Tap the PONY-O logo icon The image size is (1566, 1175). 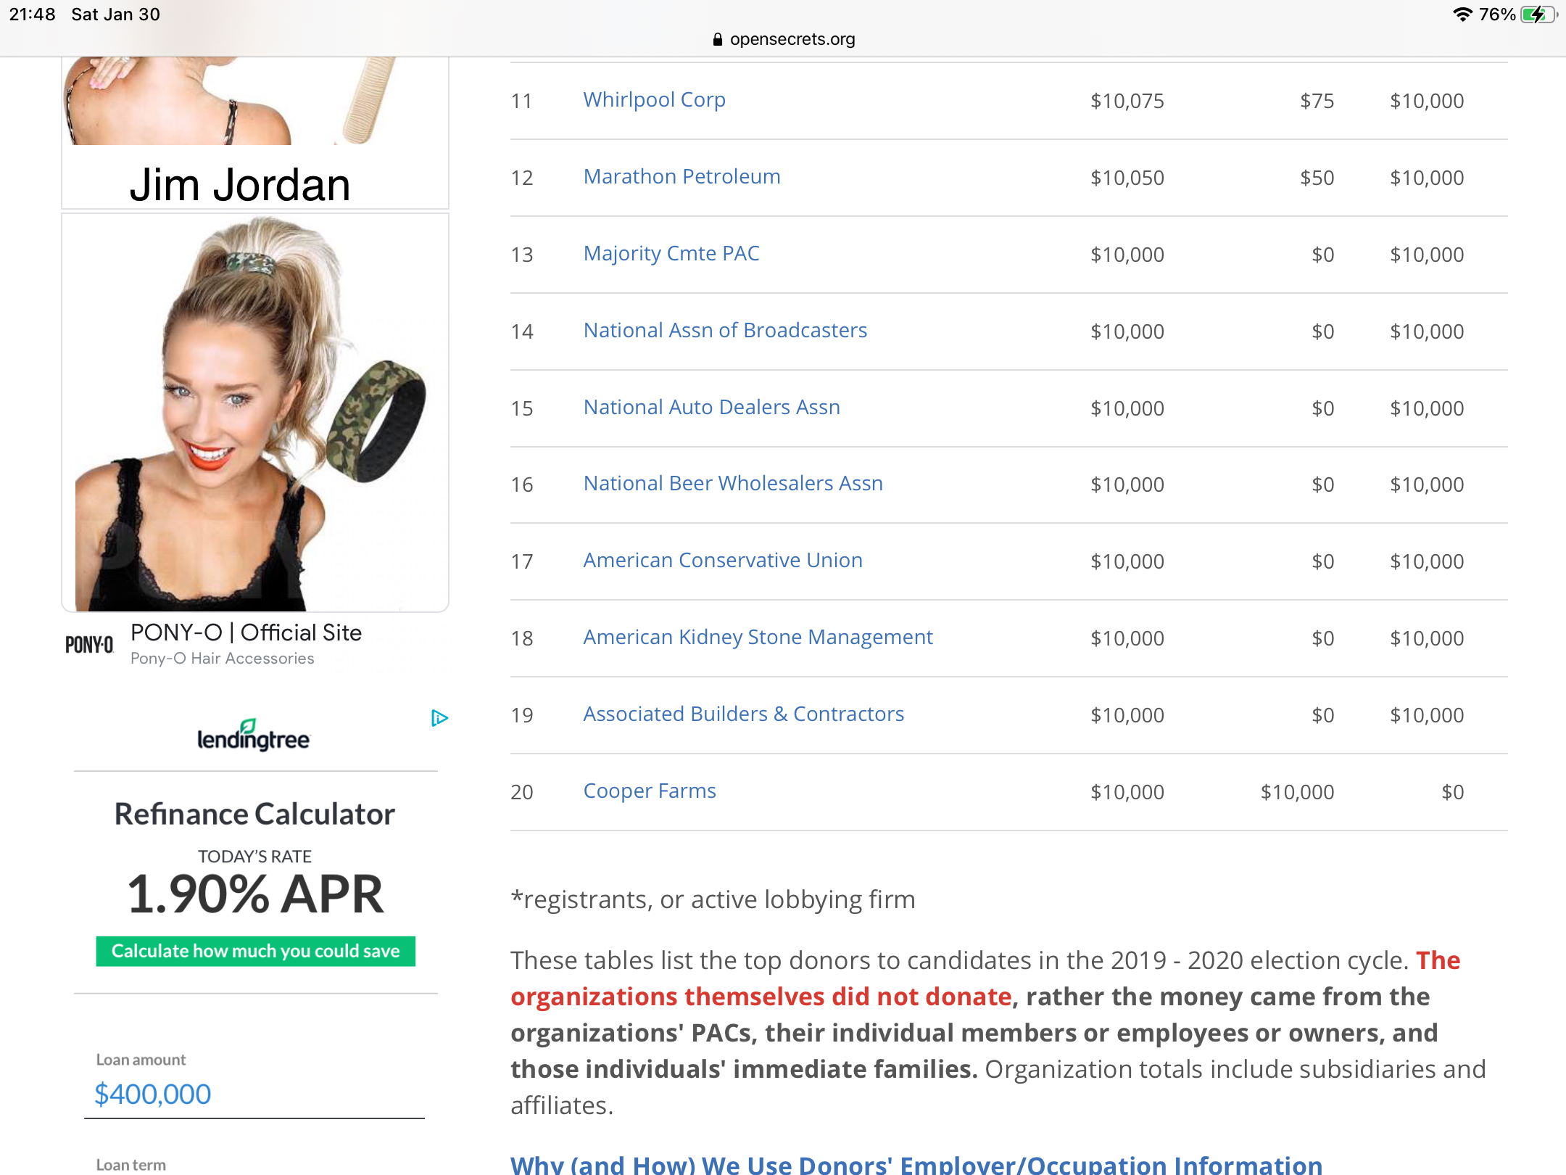pos(89,644)
